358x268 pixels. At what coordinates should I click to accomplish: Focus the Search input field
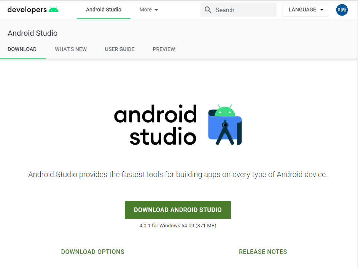click(x=239, y=10)
